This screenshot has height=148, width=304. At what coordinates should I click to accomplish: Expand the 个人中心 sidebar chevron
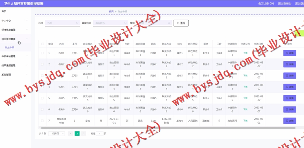point(27,20)
